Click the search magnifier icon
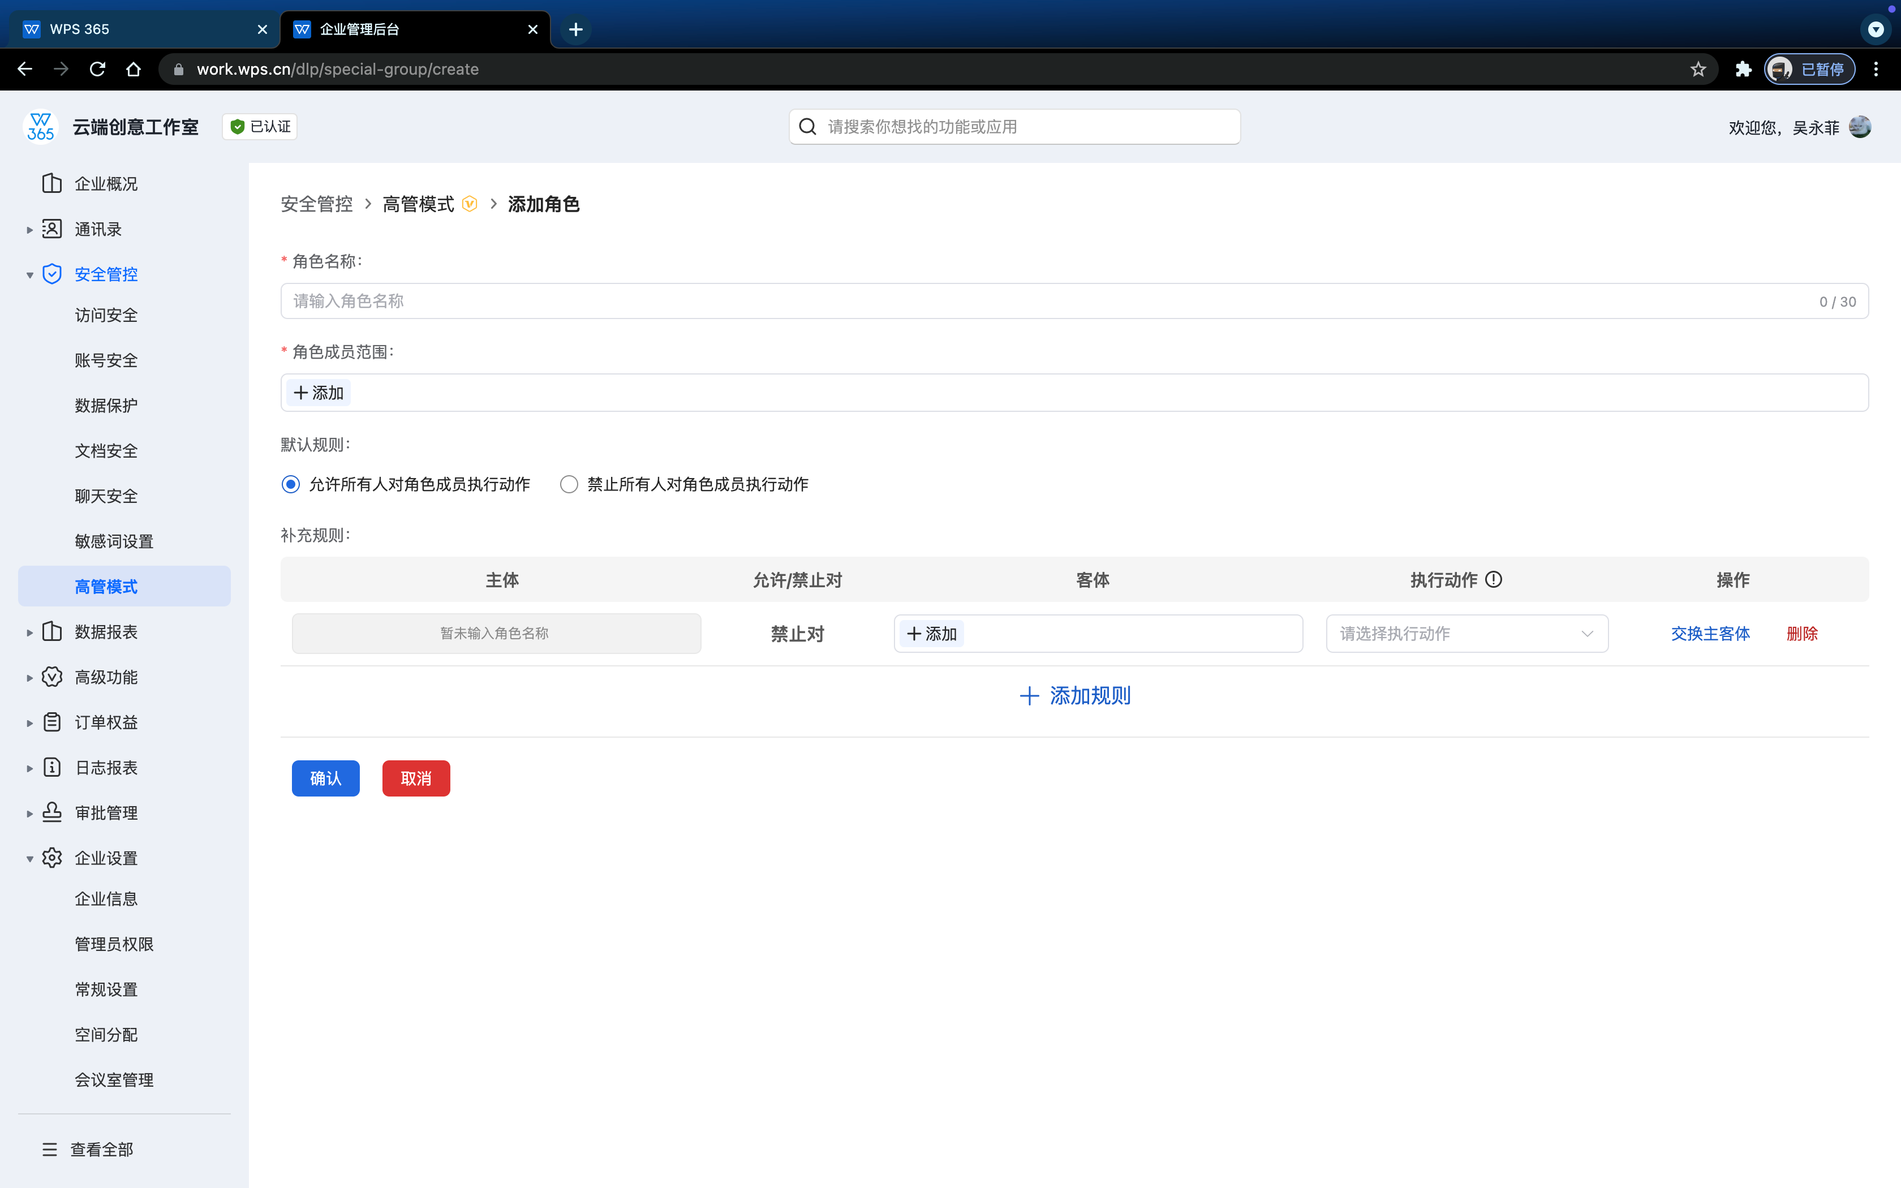 point(807,127)
